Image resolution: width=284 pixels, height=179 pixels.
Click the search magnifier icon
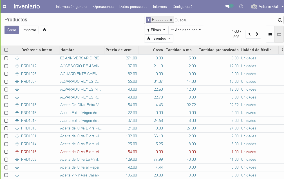click(279, 20)
